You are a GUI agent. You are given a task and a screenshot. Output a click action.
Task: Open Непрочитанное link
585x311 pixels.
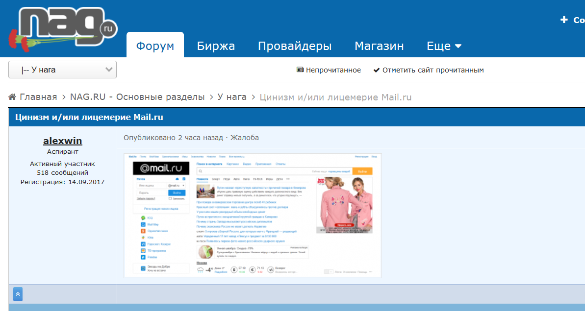[x=333, y=70]
